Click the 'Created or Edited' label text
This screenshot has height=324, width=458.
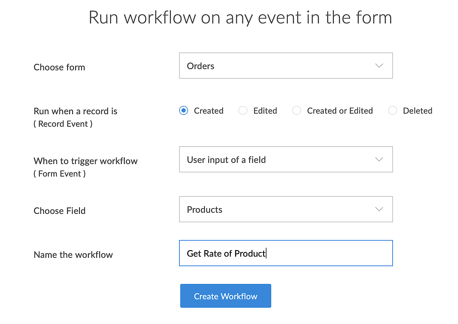point(340,111)
